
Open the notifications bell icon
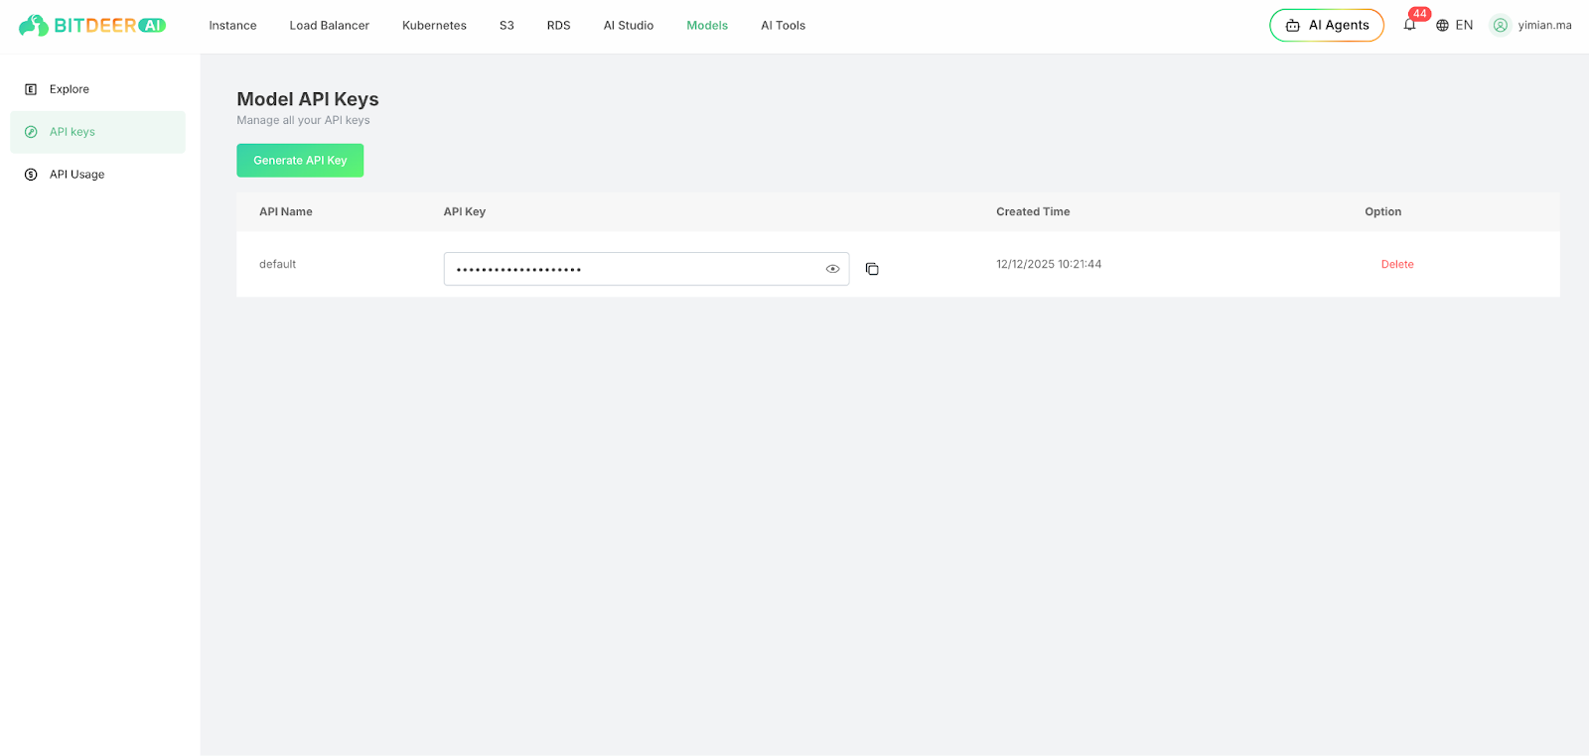click(x=1409, y=25)
